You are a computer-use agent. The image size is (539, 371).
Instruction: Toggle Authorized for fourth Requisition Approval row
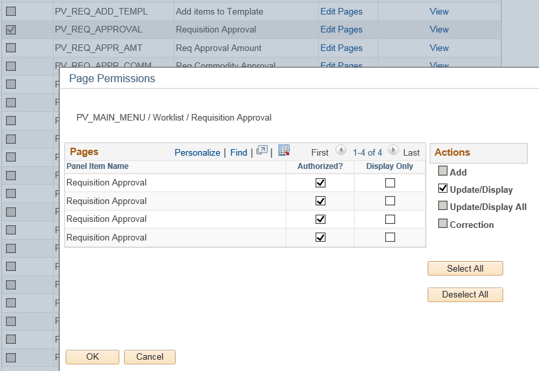320,237
